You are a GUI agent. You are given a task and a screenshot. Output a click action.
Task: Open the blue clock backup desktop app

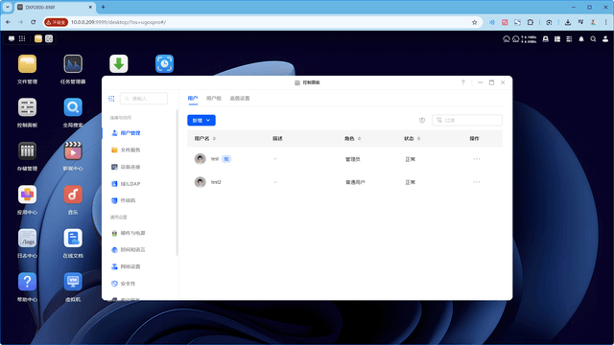click(x=164, y=64)
